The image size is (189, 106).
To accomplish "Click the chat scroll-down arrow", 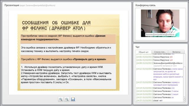I will pos(184,101).
